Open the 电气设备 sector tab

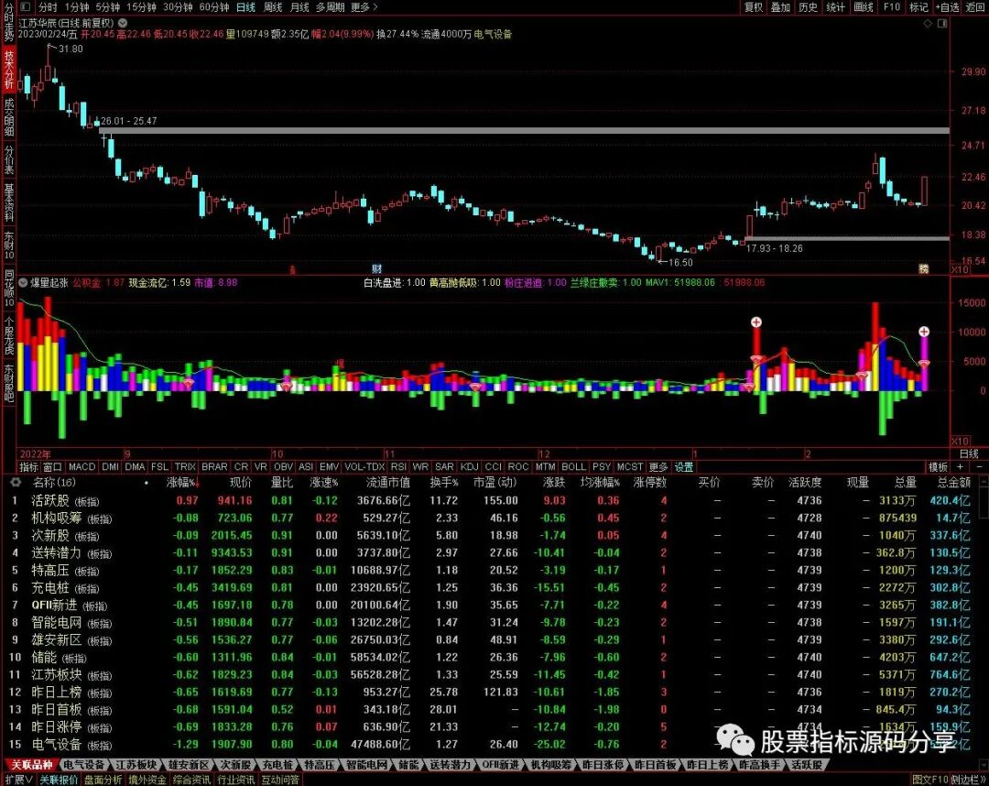pos(84,765)
